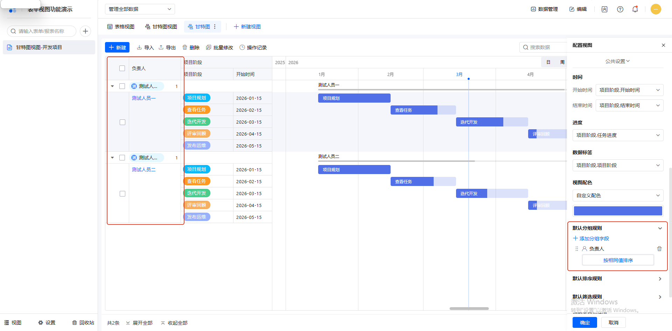672x331 pixels.
Task: Click the 确定 confirm button
Action: [584, 323]
